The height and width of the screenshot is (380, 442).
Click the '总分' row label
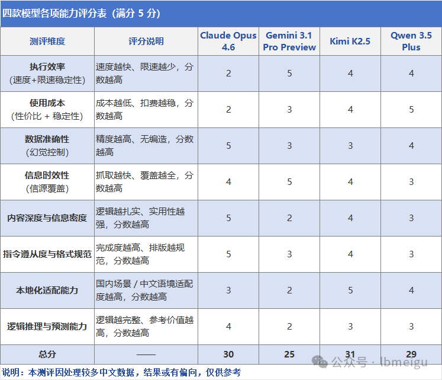coord(47,355)
